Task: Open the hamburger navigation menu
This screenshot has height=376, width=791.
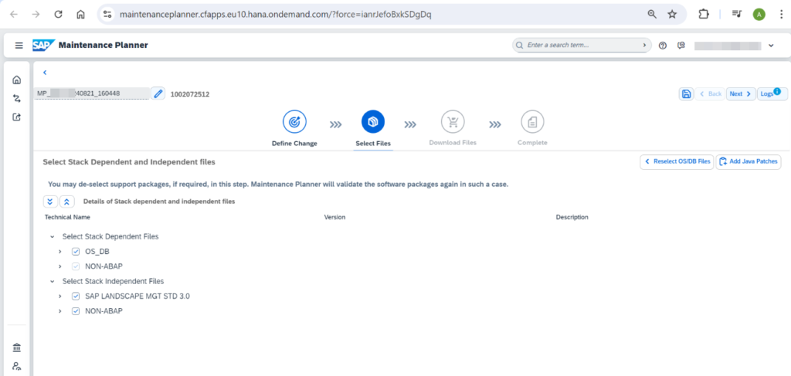Action: (x=19, y=46)
